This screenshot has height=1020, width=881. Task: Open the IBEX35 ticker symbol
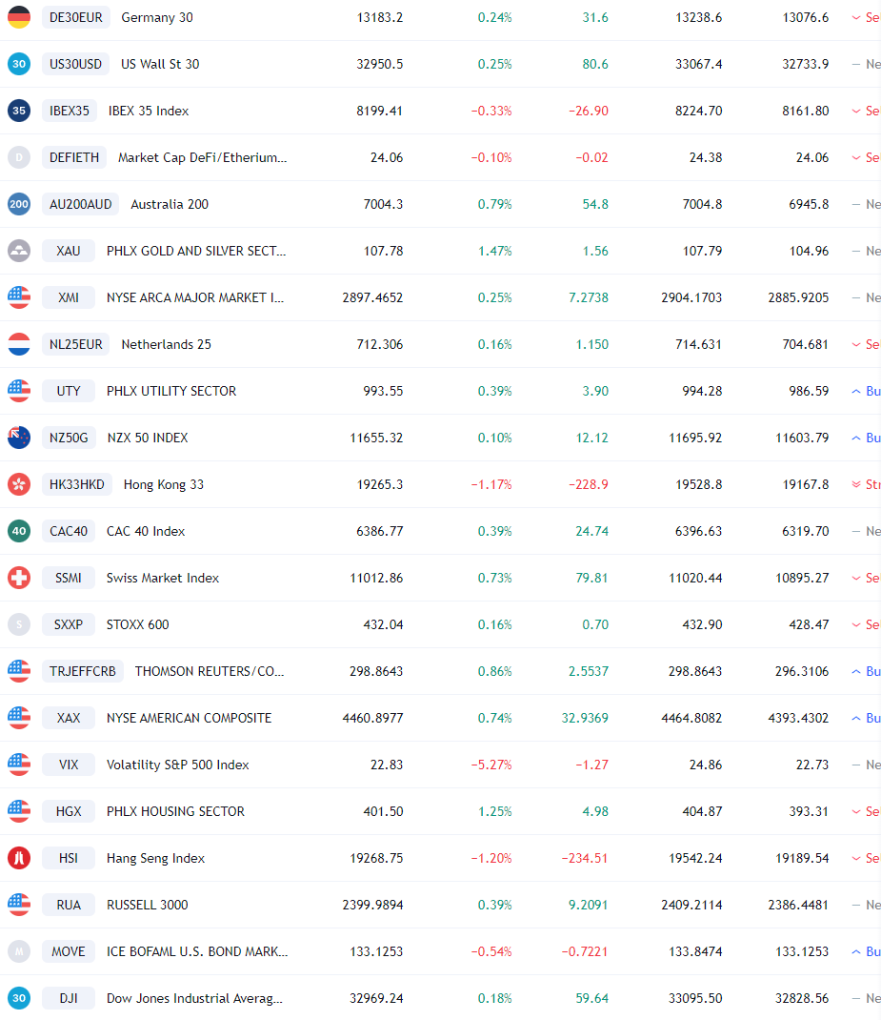pos(70,111)
